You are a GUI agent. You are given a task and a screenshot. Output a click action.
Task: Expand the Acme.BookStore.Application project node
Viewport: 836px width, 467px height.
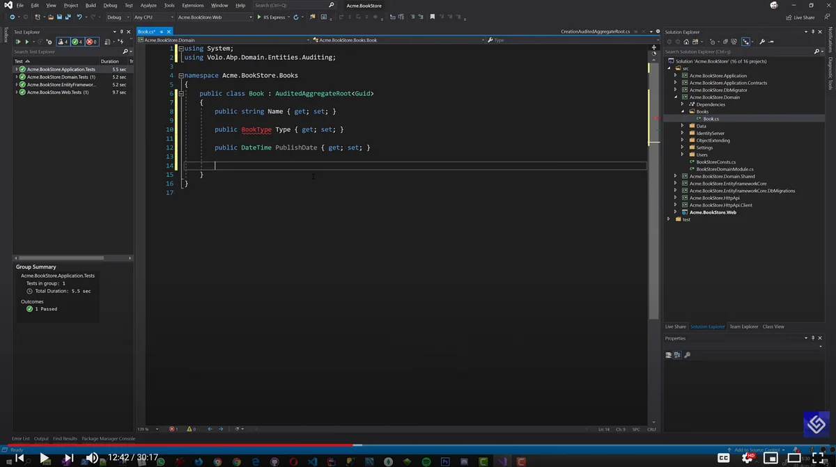675,75
